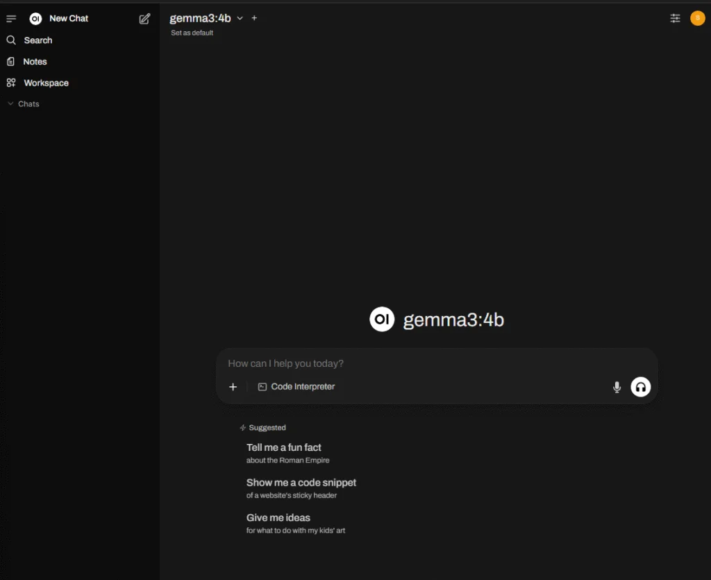
Task: Start a voice call with the headphones button
Action: pyautogui.click(x=641, y=387)
